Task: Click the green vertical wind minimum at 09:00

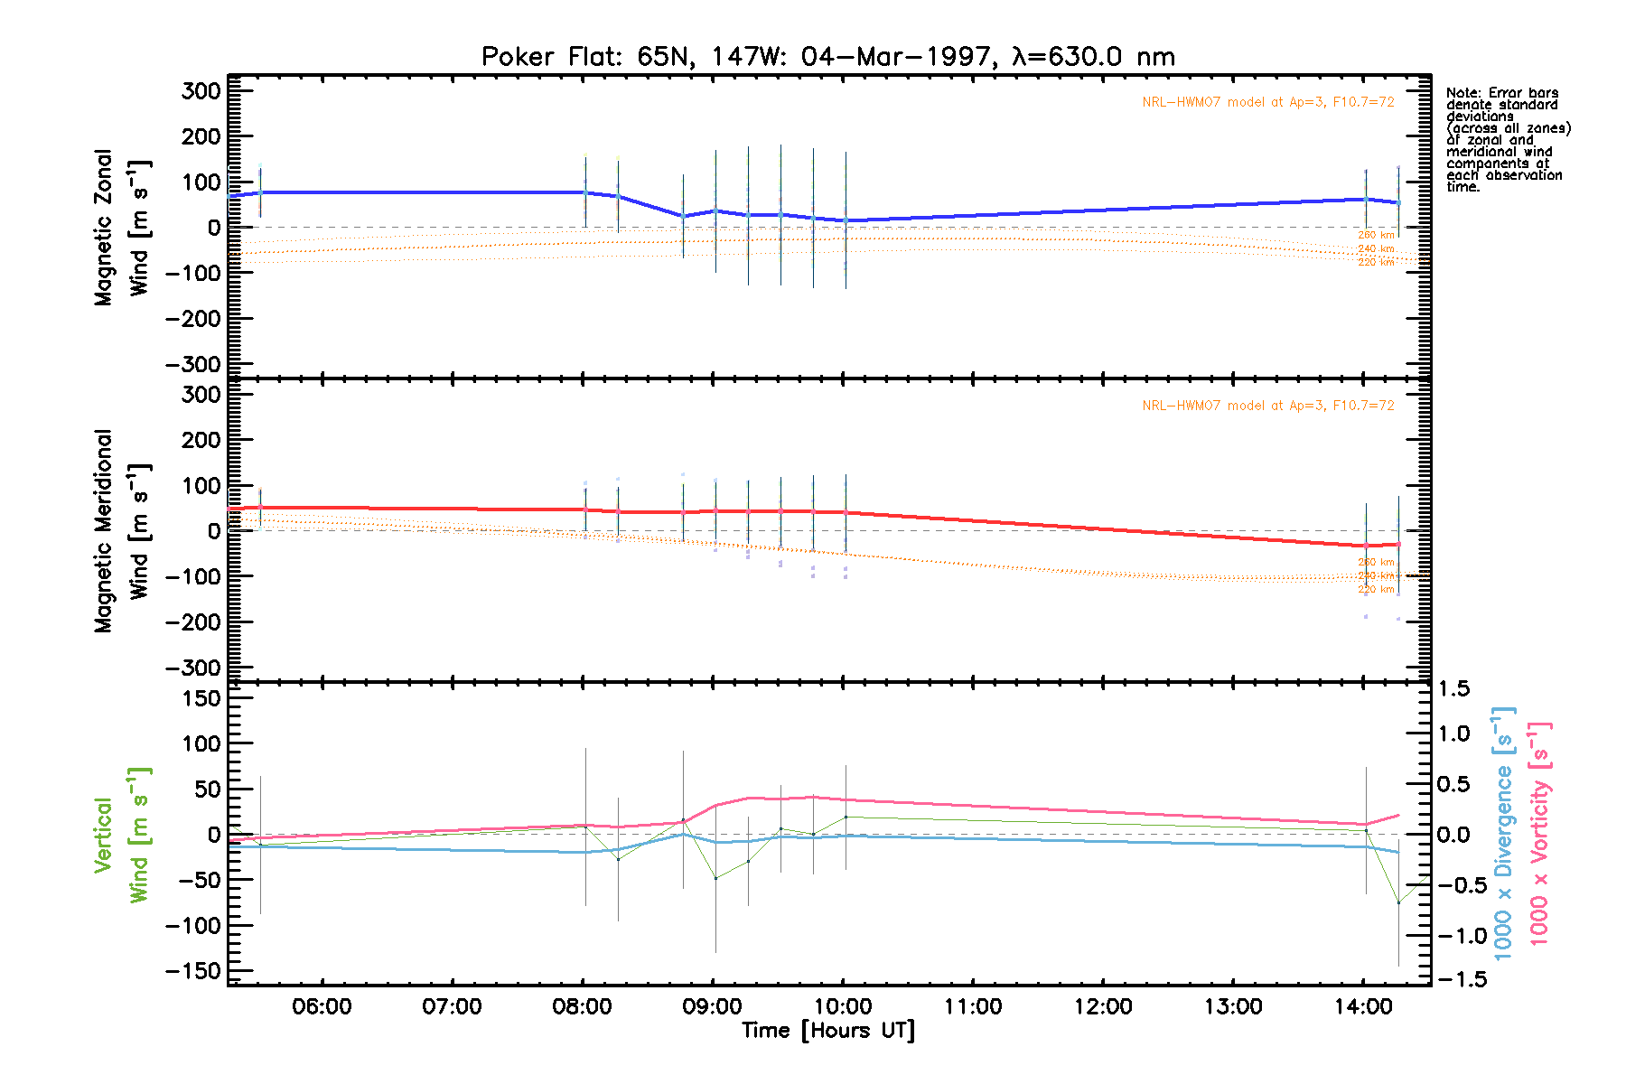Action: (x=715, y=878)
